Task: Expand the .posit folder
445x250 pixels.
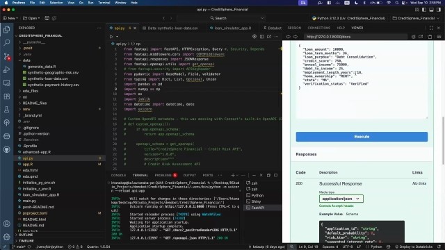Action: pyautogui.click(x=60, y=48)
